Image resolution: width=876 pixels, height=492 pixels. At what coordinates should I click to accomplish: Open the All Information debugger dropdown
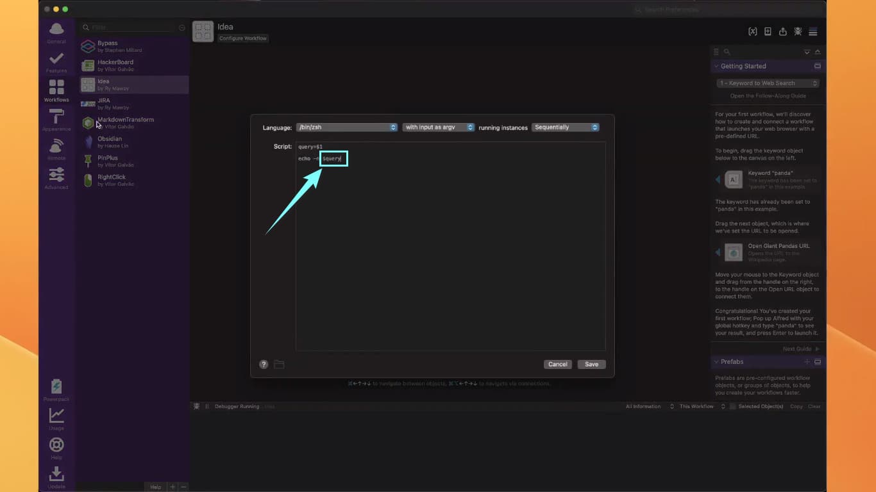650,406
